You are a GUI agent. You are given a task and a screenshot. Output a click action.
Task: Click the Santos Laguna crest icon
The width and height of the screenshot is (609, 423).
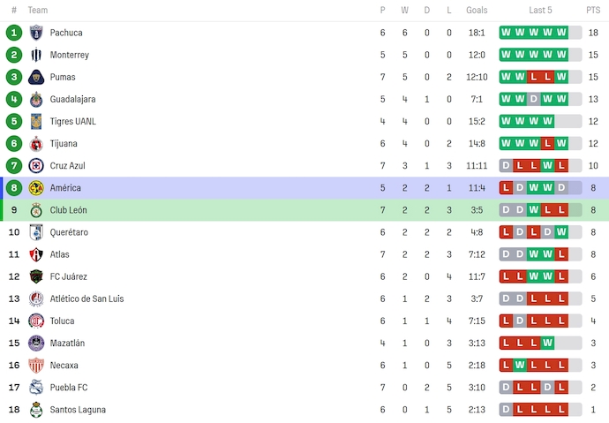click(x=36, y=409)
